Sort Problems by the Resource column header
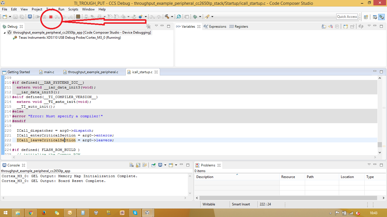 coord(292,177)
